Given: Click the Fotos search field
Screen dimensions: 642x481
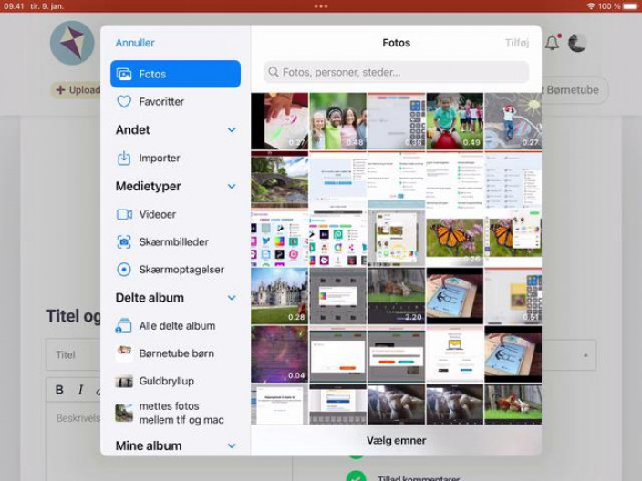Looking at the screenshot, I should 396,72.
